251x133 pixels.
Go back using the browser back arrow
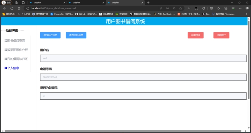click(4, 8)
